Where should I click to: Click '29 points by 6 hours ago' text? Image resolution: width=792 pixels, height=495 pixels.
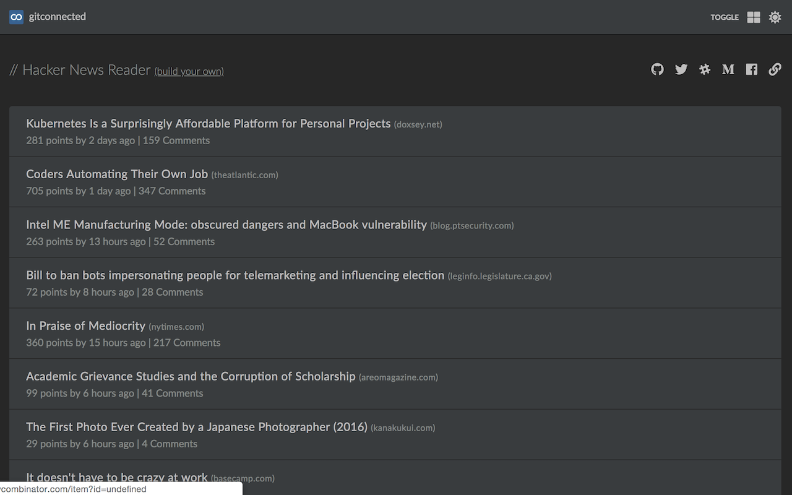click(80, 444)
